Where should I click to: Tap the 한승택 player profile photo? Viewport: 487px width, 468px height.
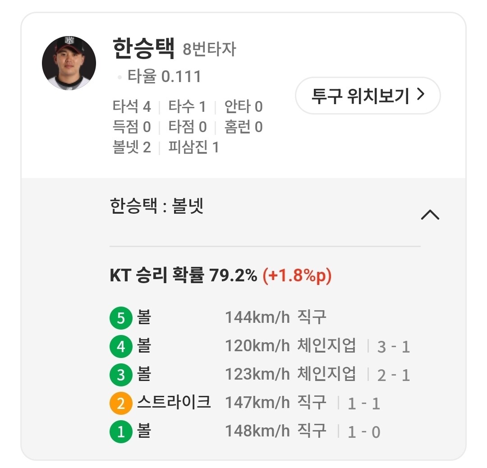[x=69, y=63]
